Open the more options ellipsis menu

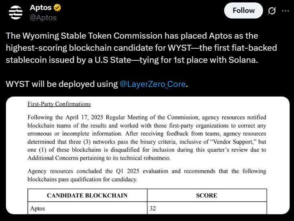pos(286,11)
